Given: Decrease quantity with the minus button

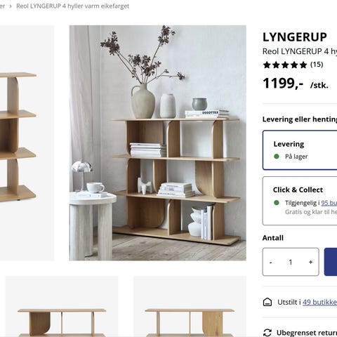Looking at the screenshot, I should (x=271, y=262).
